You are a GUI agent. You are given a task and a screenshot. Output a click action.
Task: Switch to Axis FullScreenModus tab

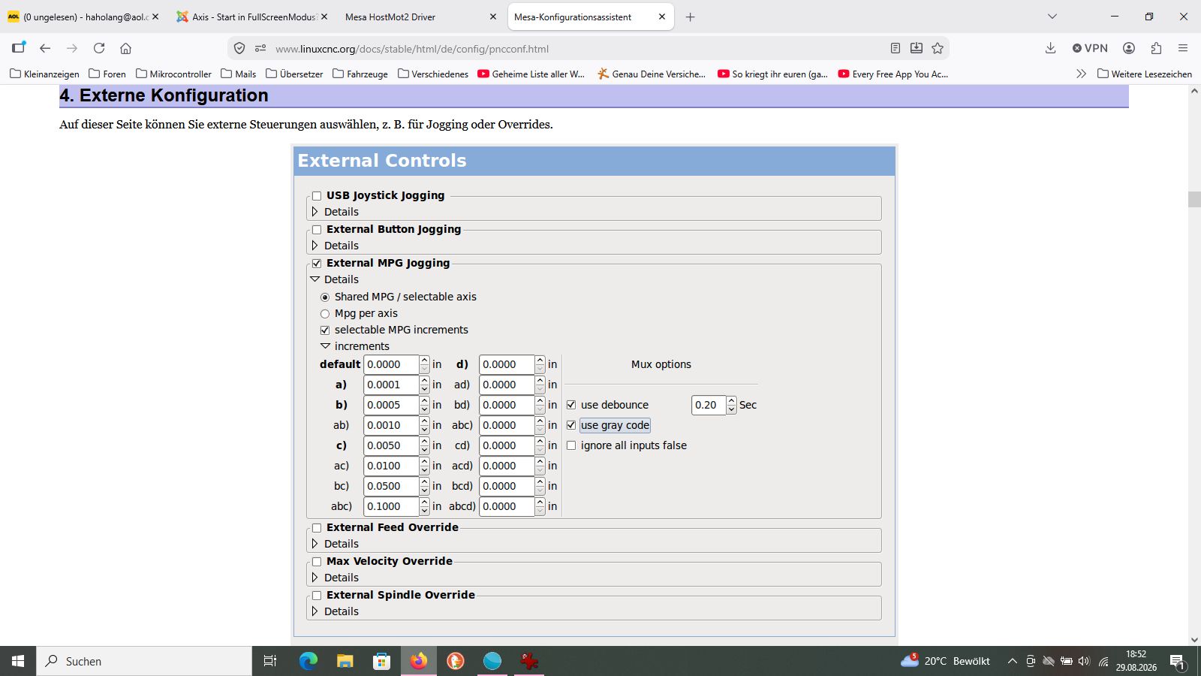[x=252, y=17]
